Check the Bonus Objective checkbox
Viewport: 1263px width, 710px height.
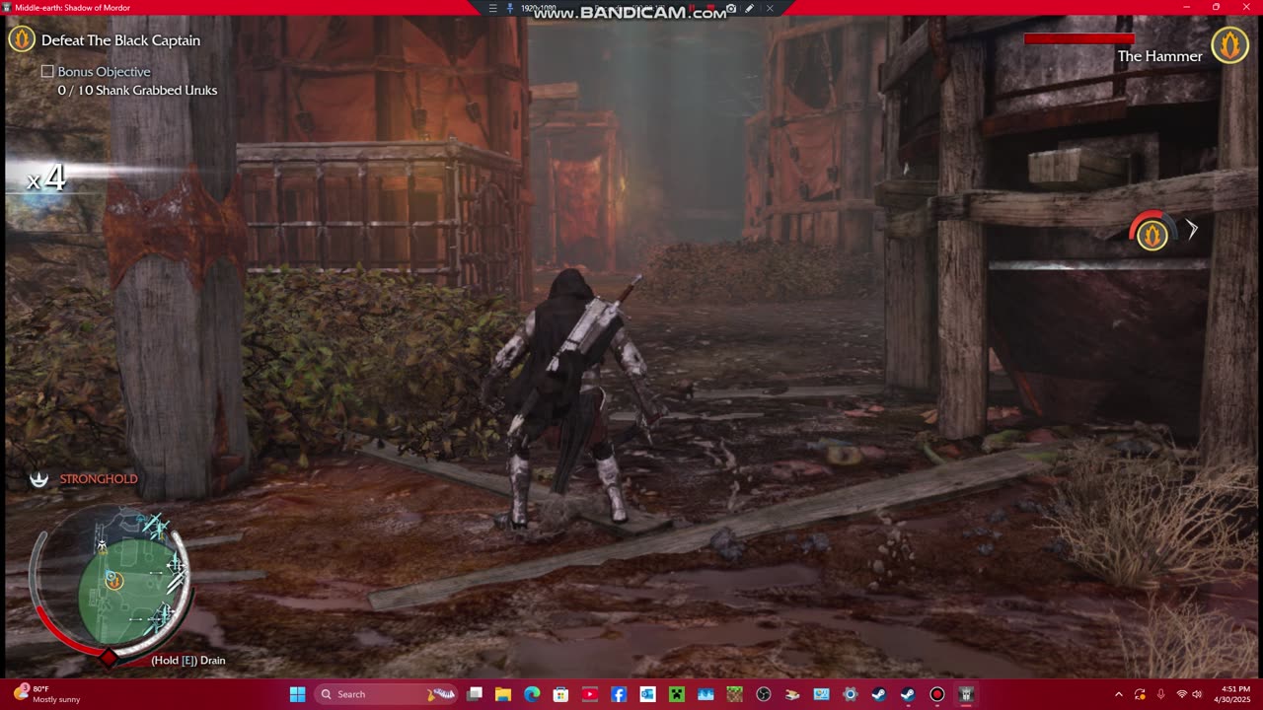[47, 72]
